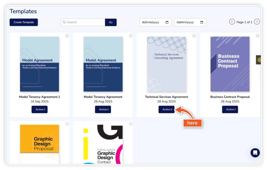The height and width of the screenshot is (170, 267).
Task: Open the Freelance Graphic Design Contract thumbnail
Action: pos(103,144)
